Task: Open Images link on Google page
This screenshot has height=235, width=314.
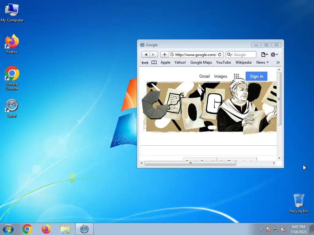Action: click(x=220, y=76)
